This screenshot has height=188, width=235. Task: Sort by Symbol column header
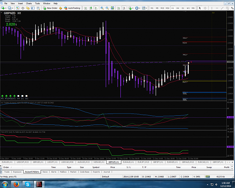click(x=96, y=167)
